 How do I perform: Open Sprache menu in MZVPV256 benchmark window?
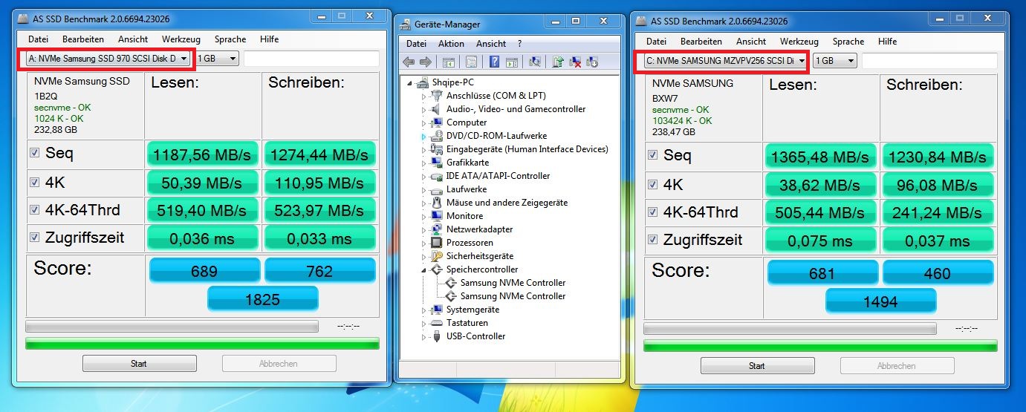(848, 42)
